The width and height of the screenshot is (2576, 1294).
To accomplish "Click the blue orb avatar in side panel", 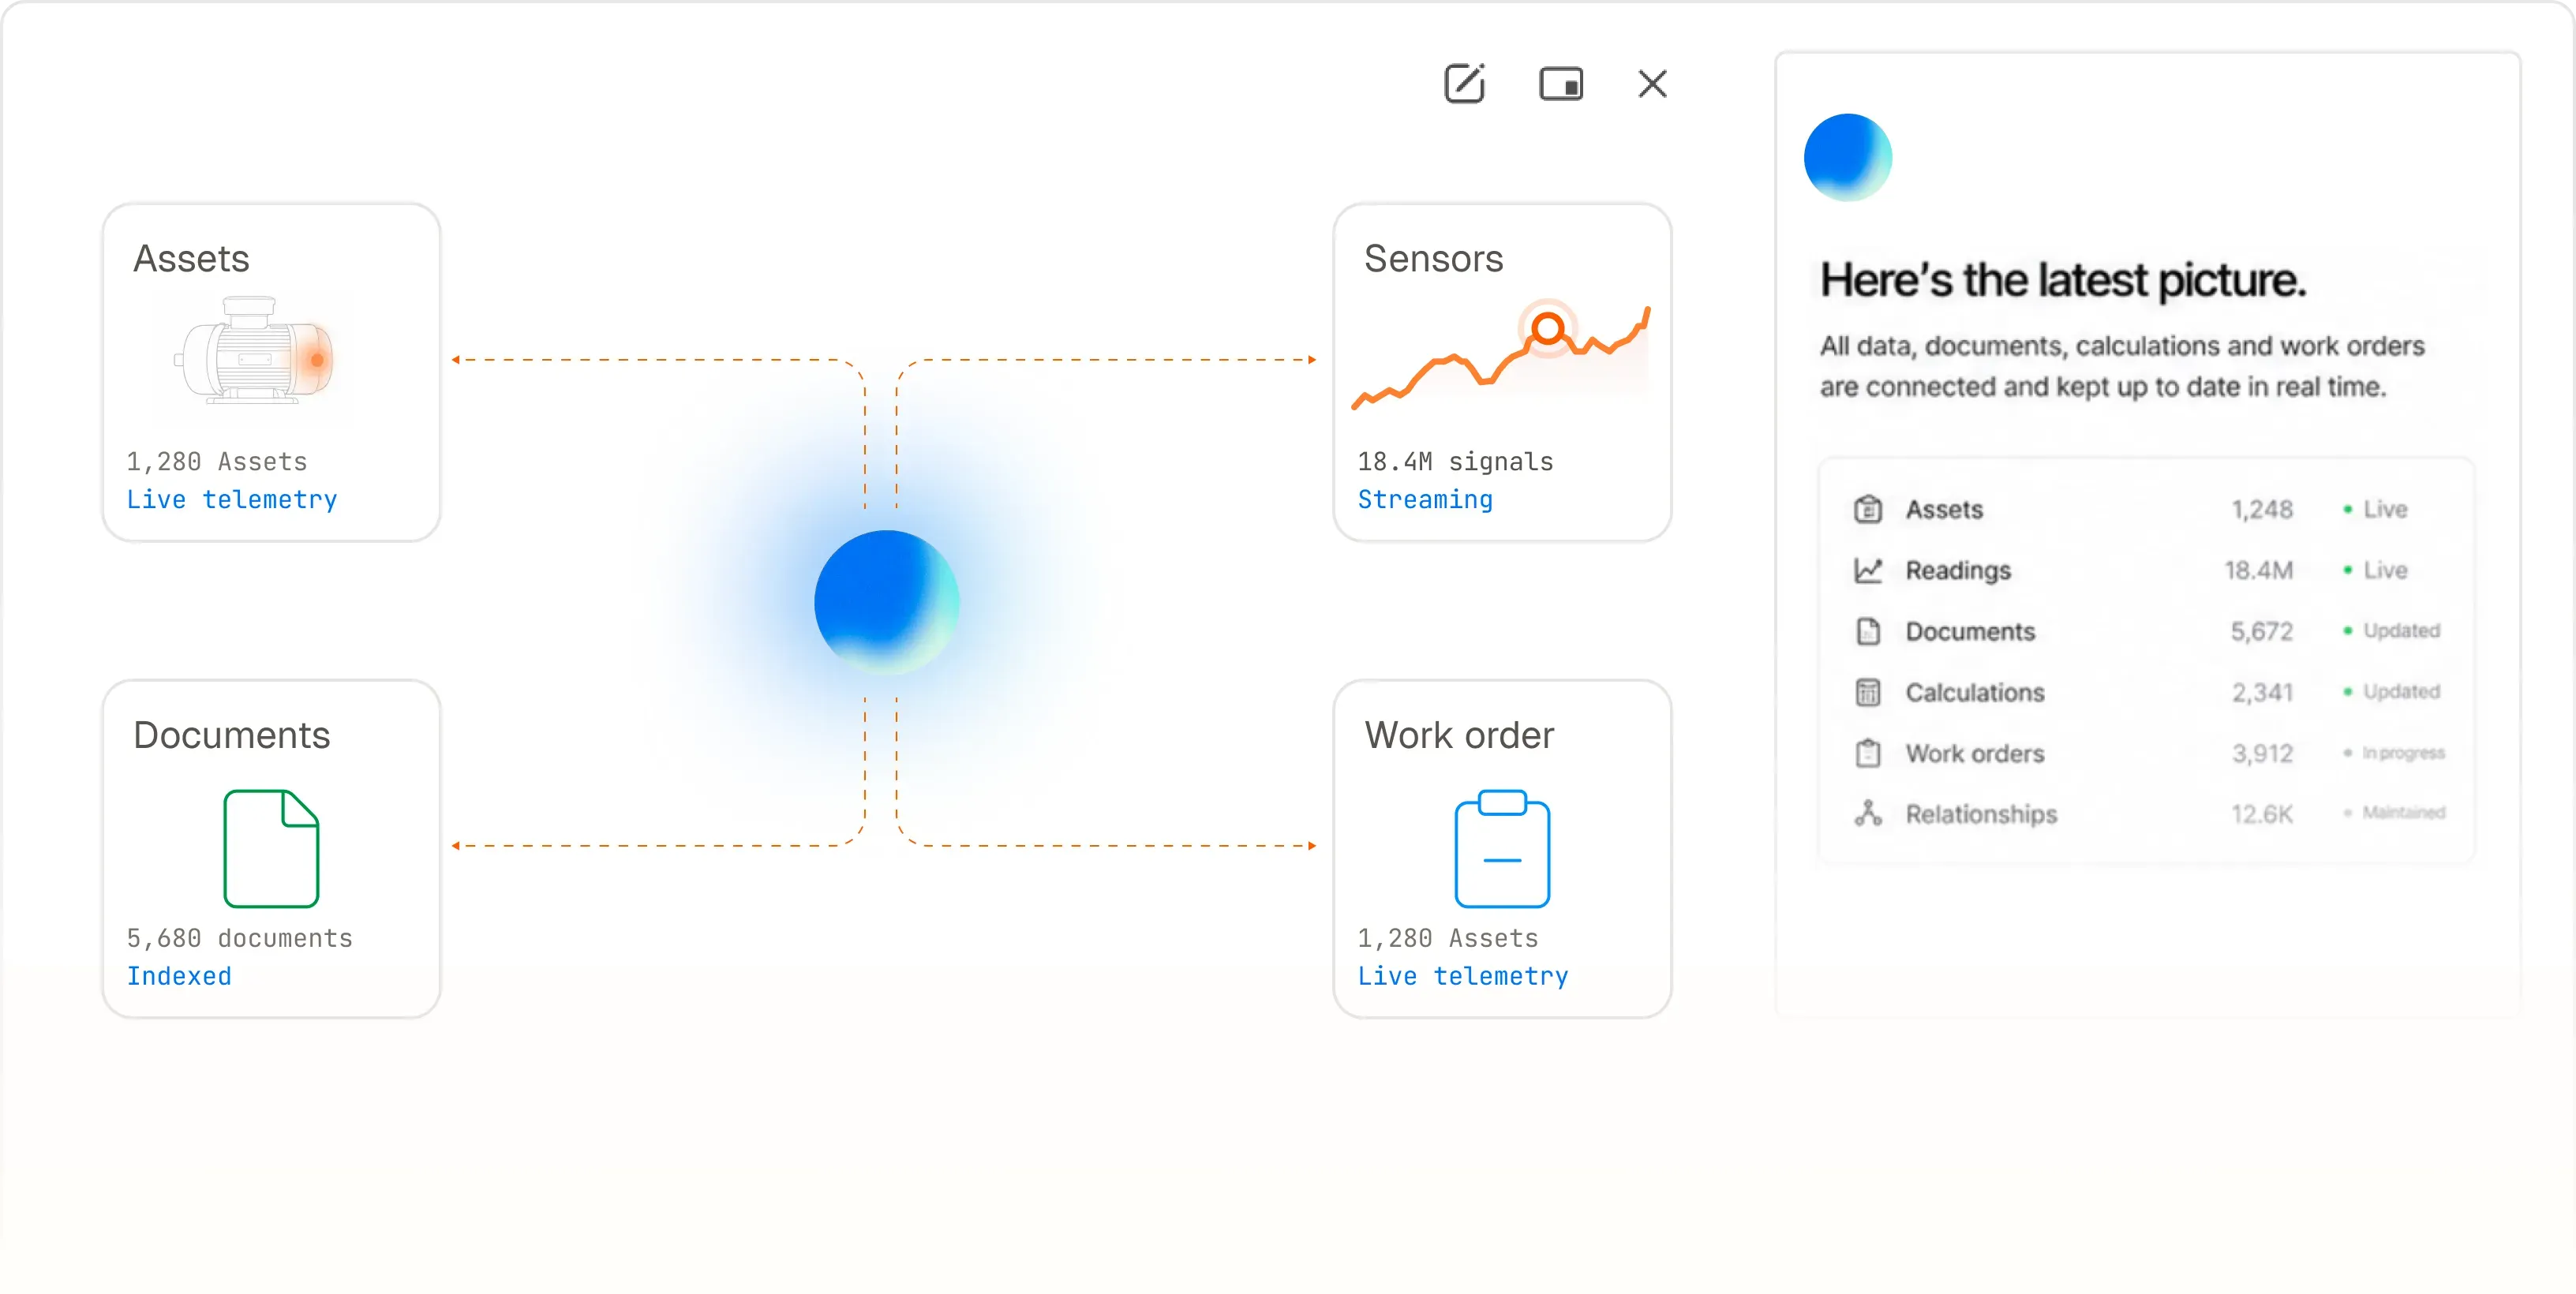I will (x=1847, y=157).
